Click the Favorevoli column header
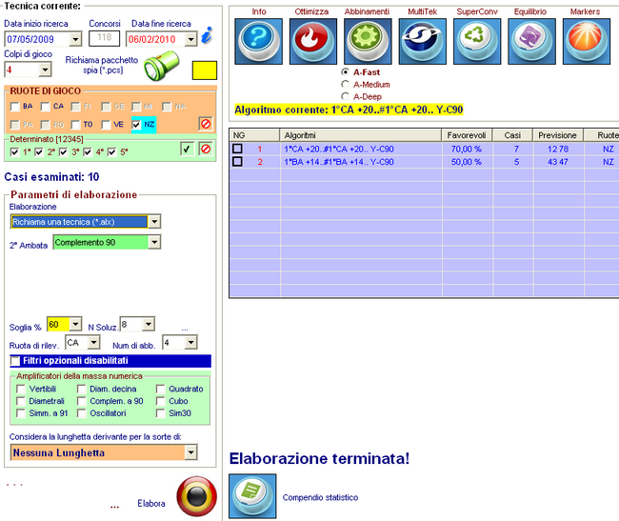619x521 pixels. (467, 135)
